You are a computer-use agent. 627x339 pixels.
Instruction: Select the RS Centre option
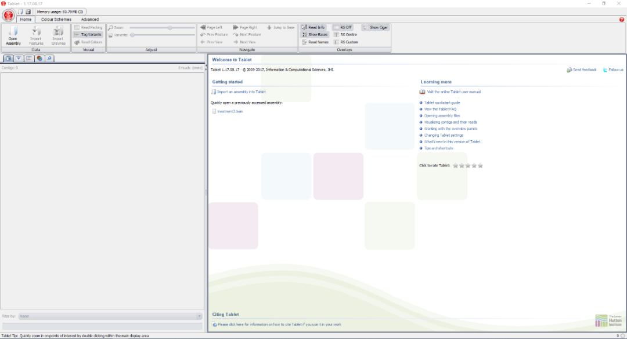(345, 35)
